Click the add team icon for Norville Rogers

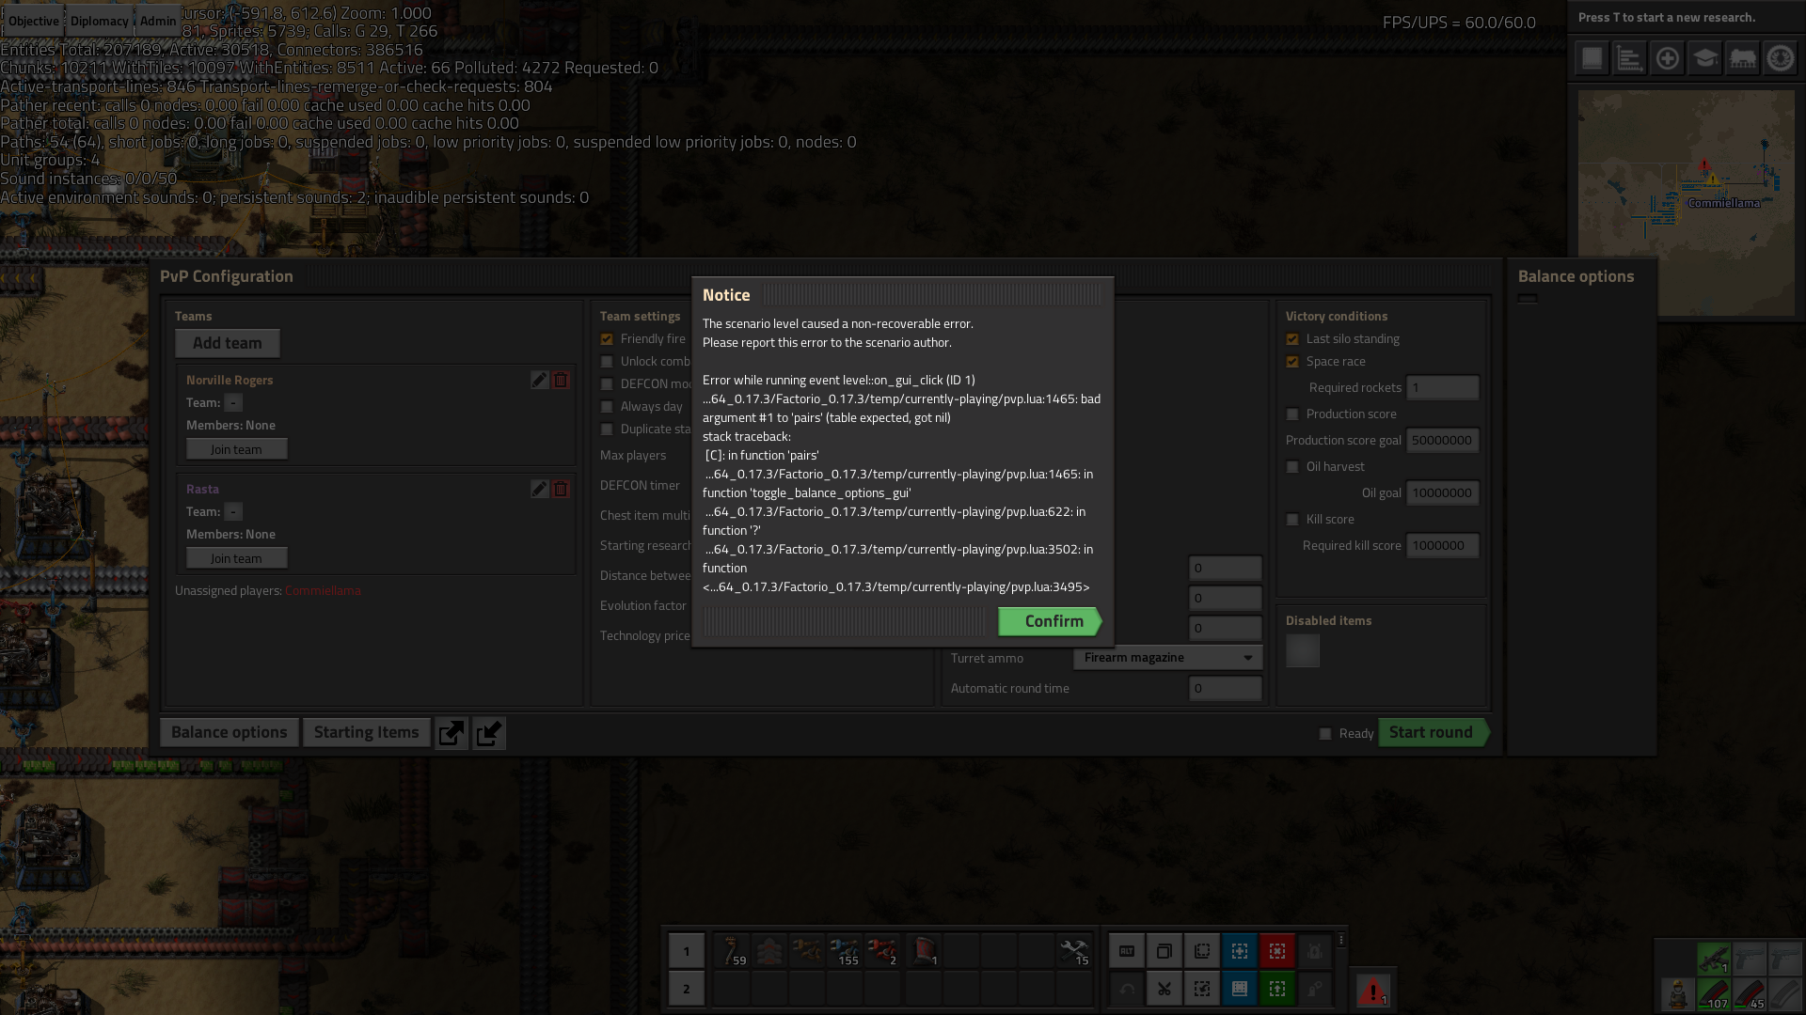[x=540, y=380]
